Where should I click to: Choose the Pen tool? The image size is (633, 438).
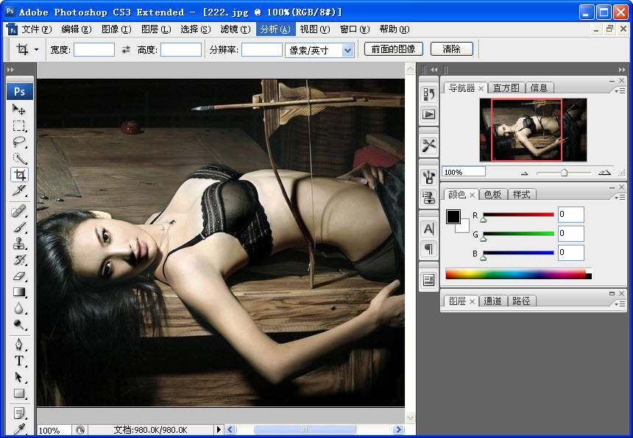click(x=19, y=345)
